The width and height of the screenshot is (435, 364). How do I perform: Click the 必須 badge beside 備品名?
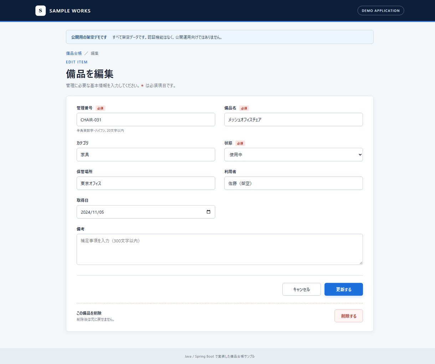(x=244, y=108)
